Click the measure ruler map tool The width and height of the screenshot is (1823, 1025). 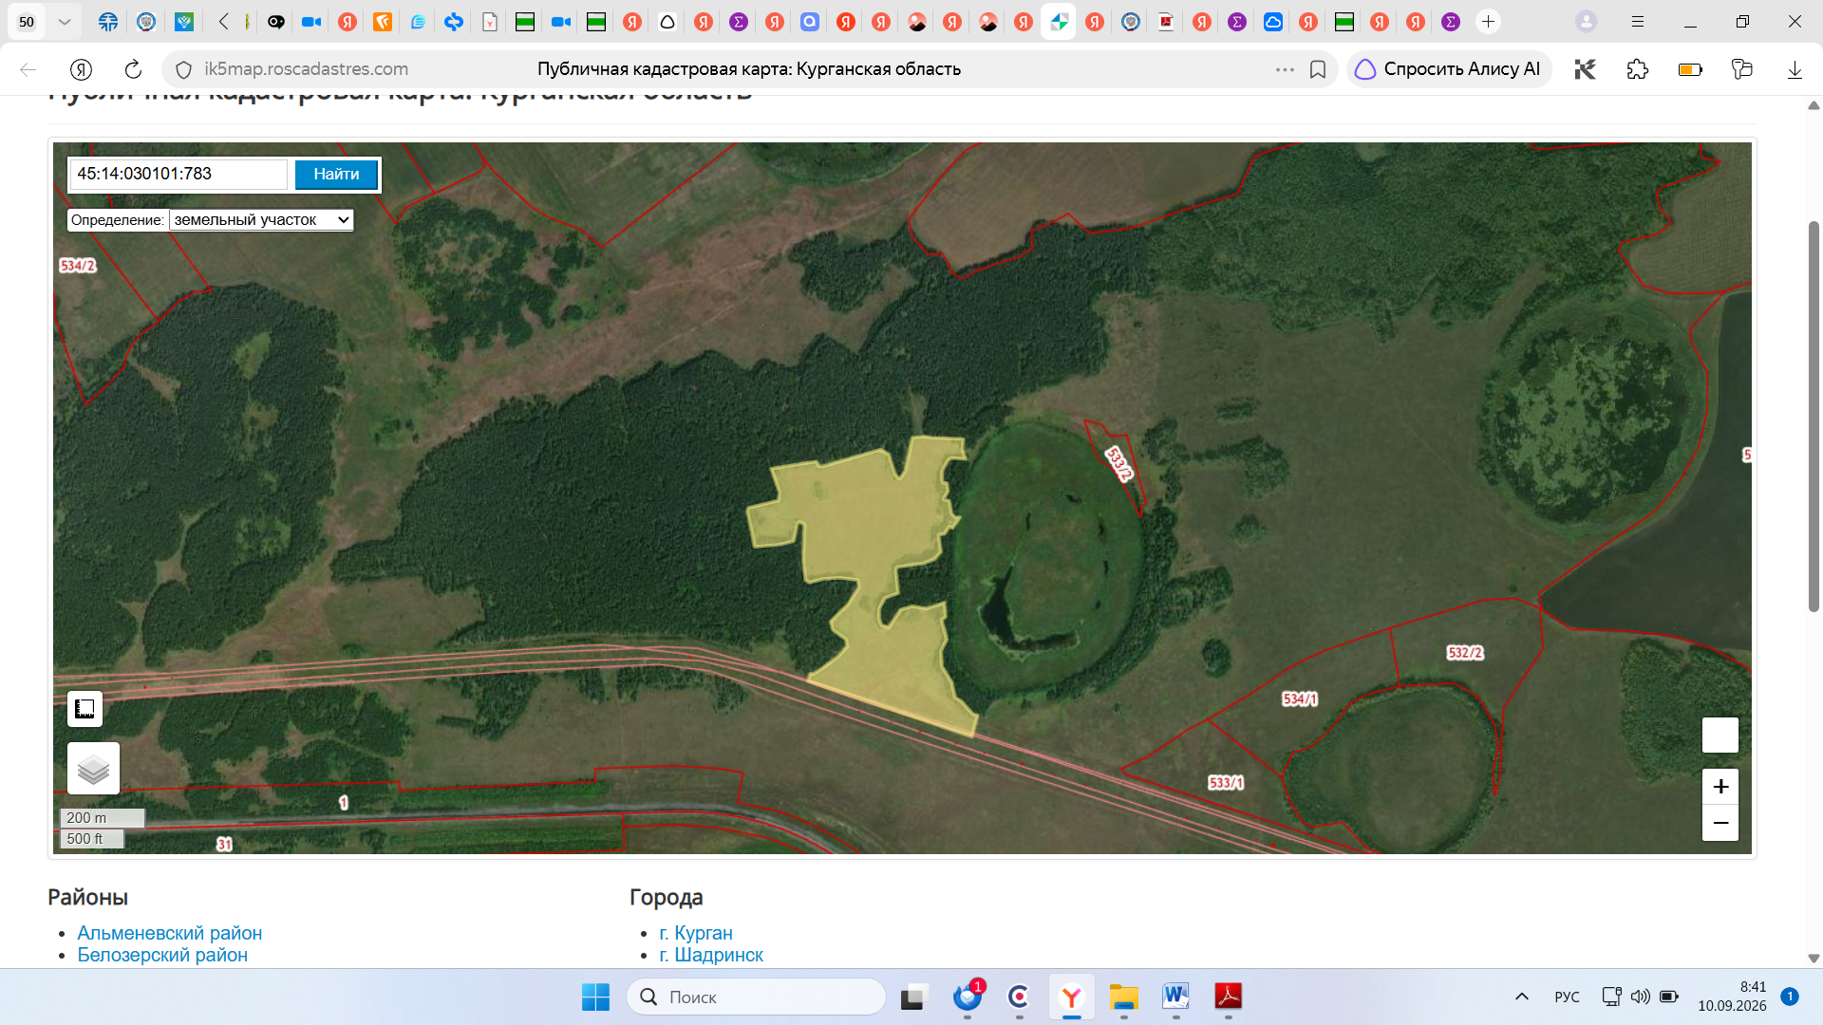pos(85,709)
